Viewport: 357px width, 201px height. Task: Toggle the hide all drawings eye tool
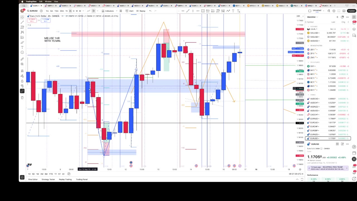coord(22,86)
